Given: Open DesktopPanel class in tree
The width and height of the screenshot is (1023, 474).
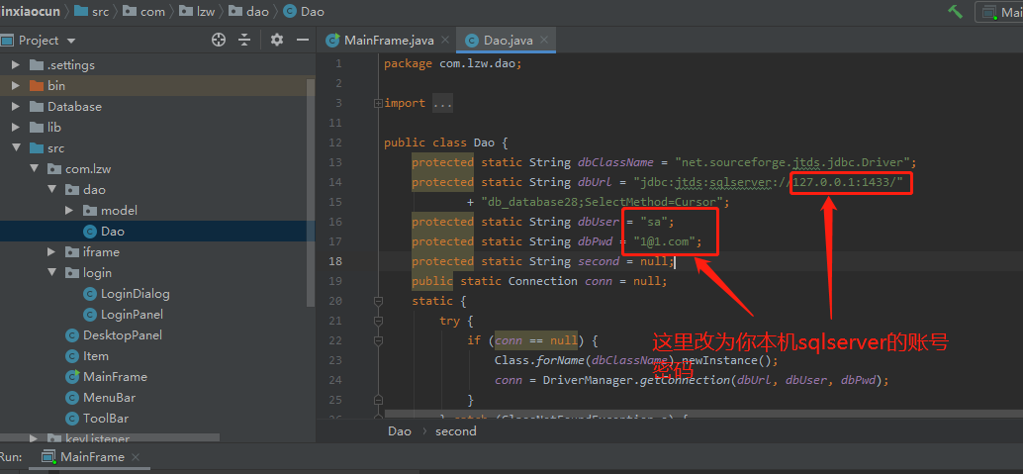Looking at the screenshot, I should (x=122, y=334).
